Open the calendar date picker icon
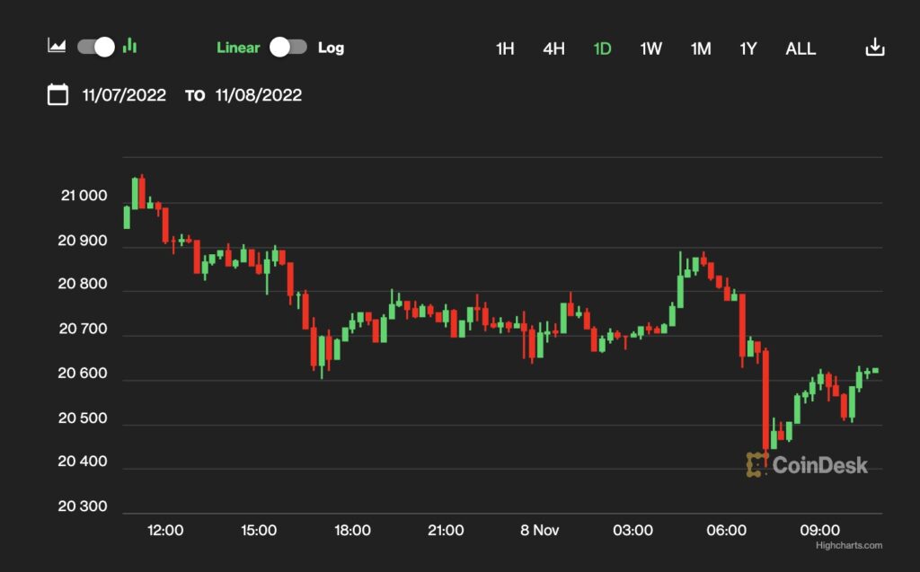The image size is (920, 572). (57, 94)
